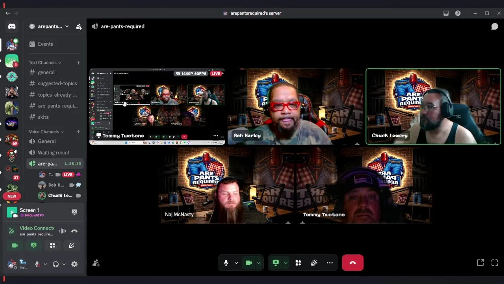Deafen with the headphones icon
This screenshot has width=504, height=284.
click(56, 264)
